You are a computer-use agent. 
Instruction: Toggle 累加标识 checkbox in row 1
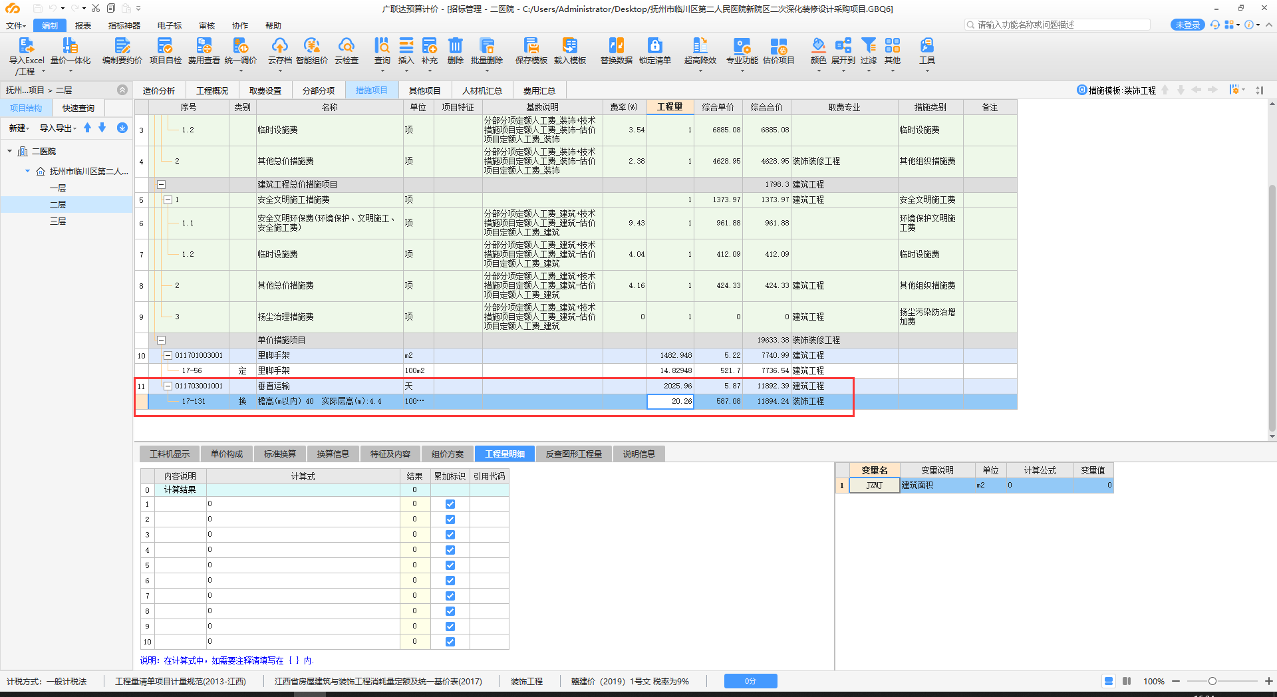(450, 504)
